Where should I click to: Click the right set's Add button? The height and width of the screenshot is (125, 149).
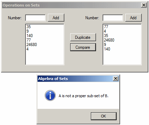point(134,18)
